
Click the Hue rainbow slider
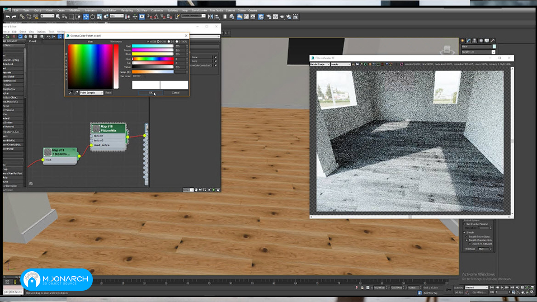point(153,59)
